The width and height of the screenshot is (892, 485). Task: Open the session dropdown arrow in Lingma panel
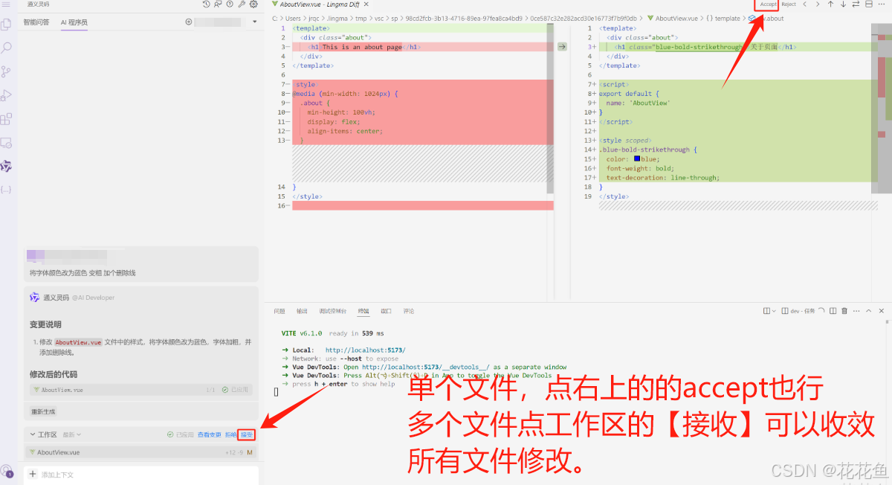[254, 22]
